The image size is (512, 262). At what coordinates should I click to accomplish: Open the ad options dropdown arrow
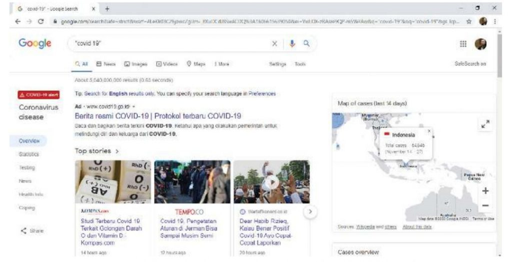(134, 106)
